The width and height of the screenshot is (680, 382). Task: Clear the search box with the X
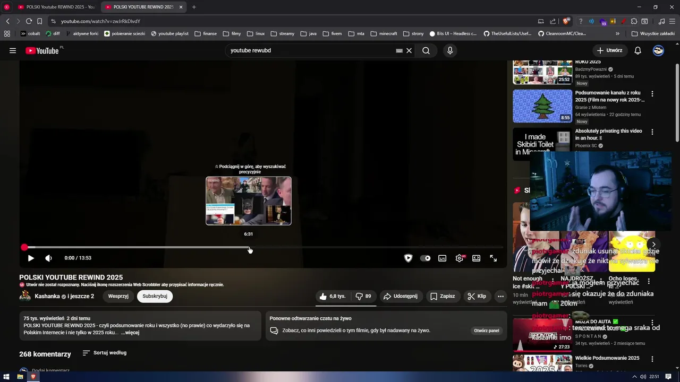click(409, 50)
